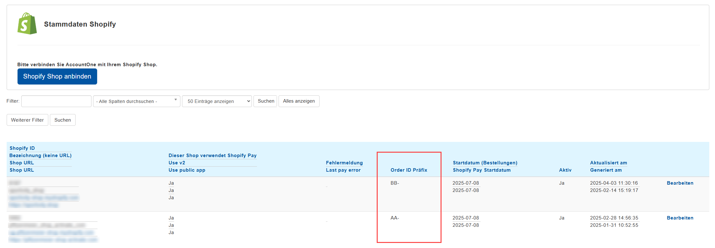Select timestamp 2025-04-03 11:30:16
Image resolution: width=715 pixels, height=248 pixels.
(614, 183)
